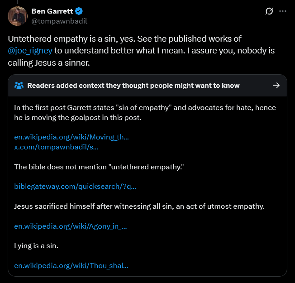
Task: Open the three-dot More options menu
Action: click(x=283, y=11)
